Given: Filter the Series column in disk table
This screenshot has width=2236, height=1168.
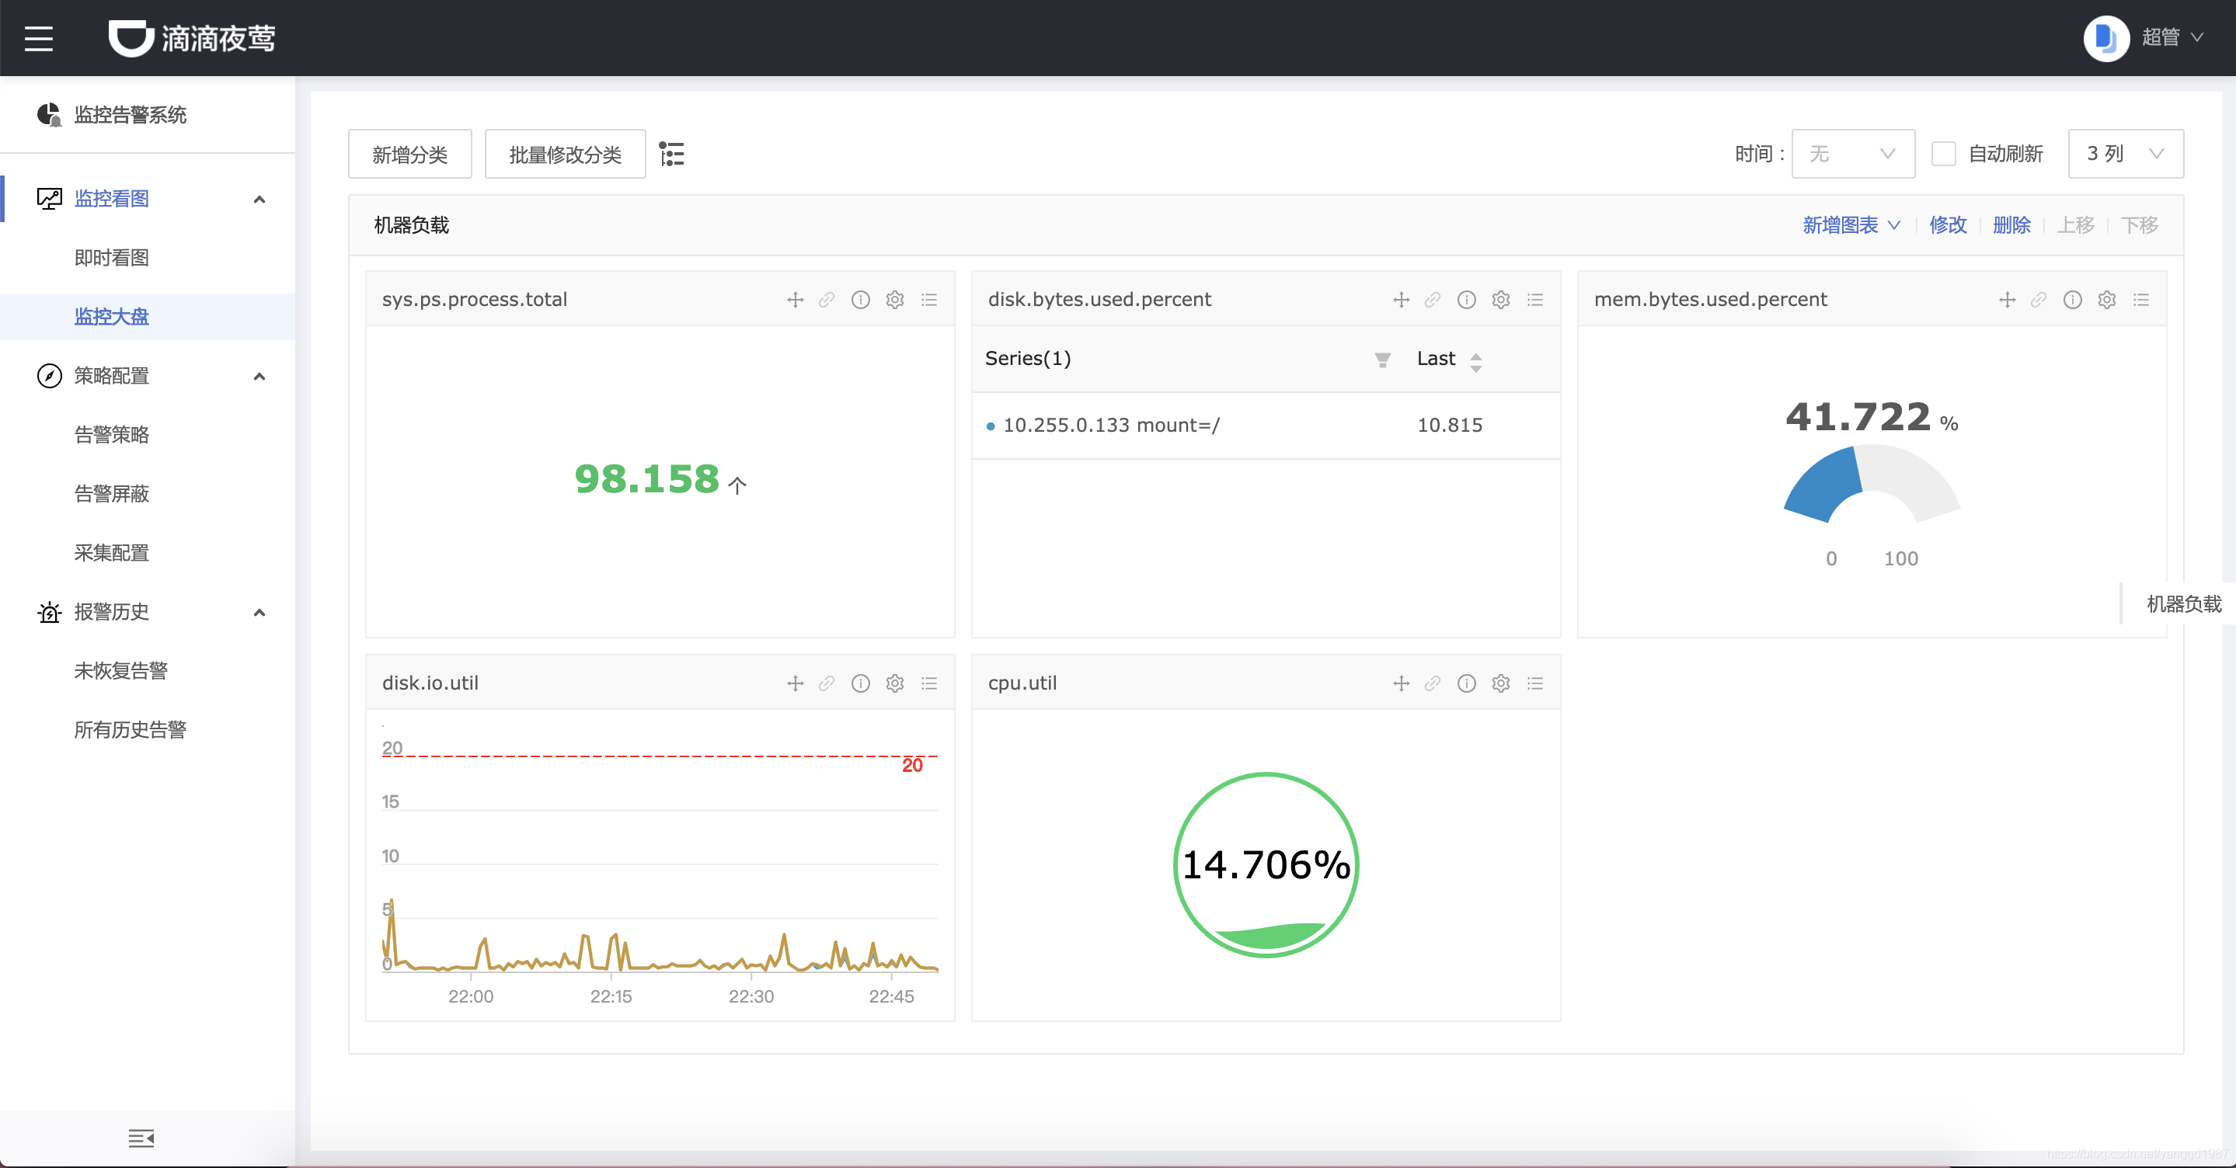Looking at the screenshot, I should point(1383,360).
